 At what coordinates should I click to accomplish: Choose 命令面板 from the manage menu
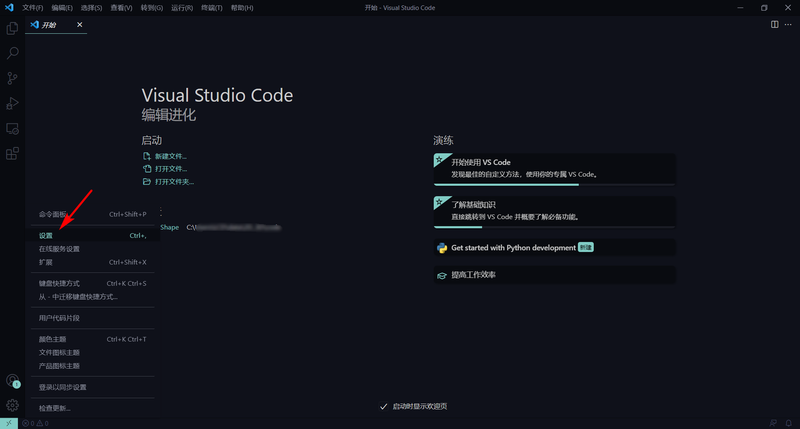point(93,214)
